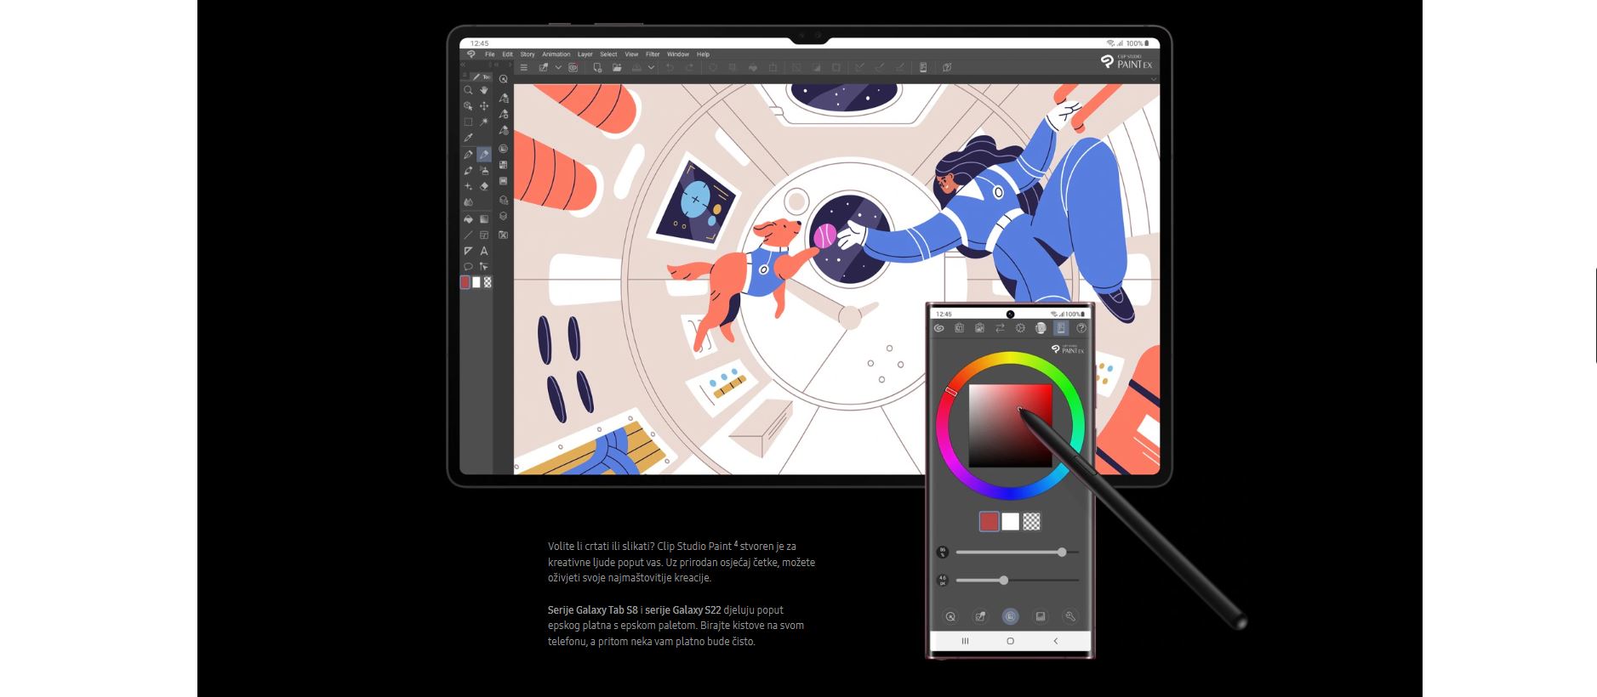Screen dimensions: 1597x697
Task: Select the Gradient tool on the tablet
Action: 484,219
